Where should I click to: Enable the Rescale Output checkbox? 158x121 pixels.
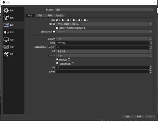pyautogui.click(x=54, y=32)
